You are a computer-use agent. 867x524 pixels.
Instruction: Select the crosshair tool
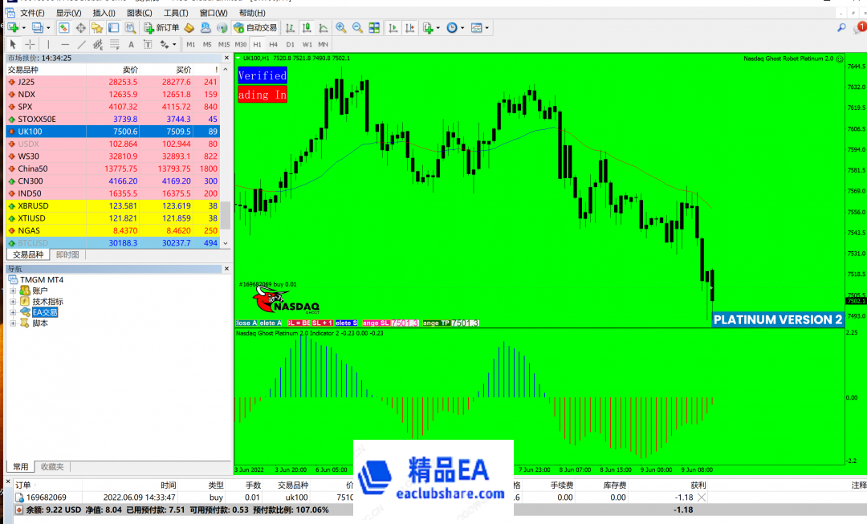30,44
